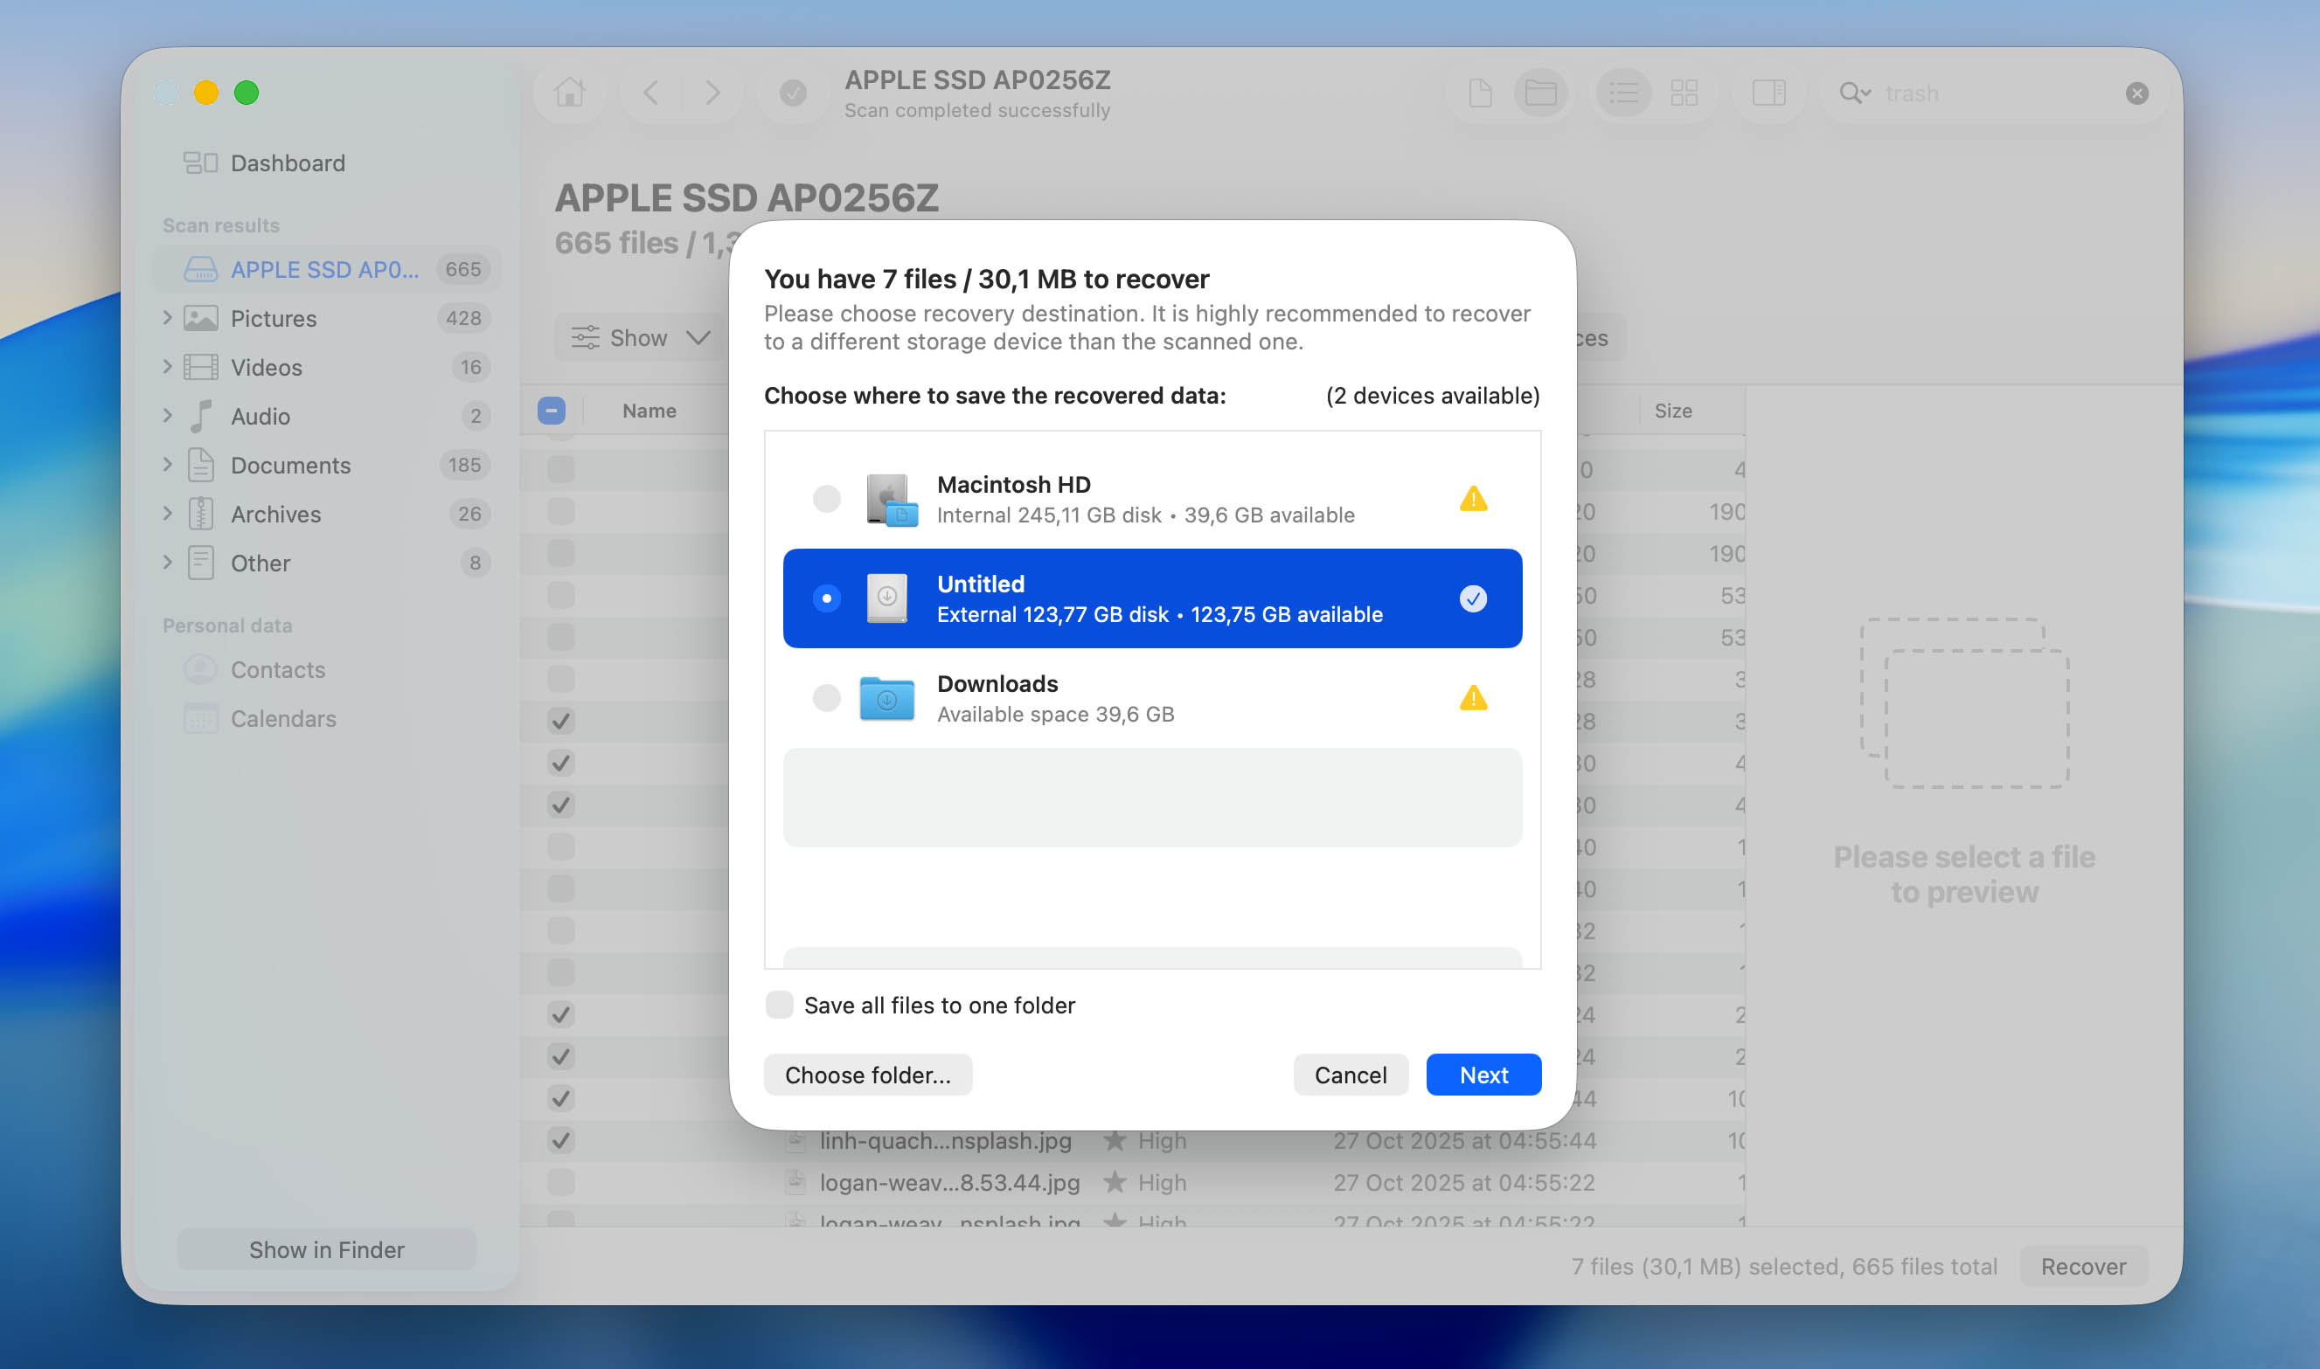
Task: Toggle the select-all checkbox in the table header
Action: pos(551,411)
